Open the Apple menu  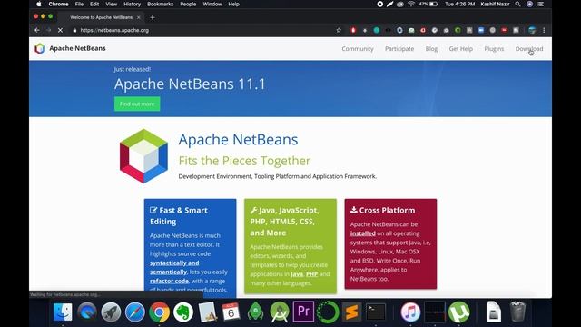[39, 4]
